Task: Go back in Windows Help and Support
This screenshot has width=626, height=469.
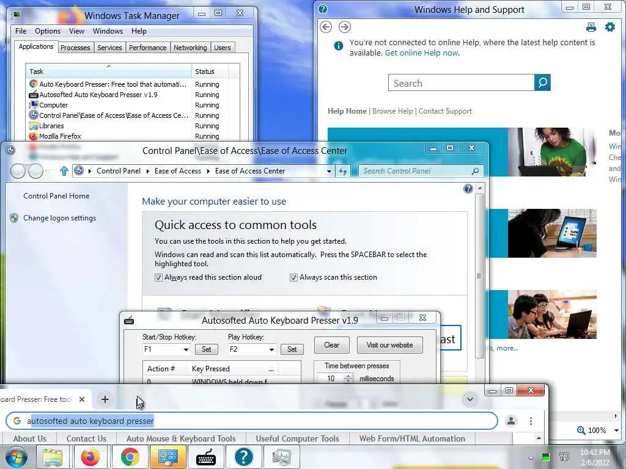Action: tap(326, 27)
